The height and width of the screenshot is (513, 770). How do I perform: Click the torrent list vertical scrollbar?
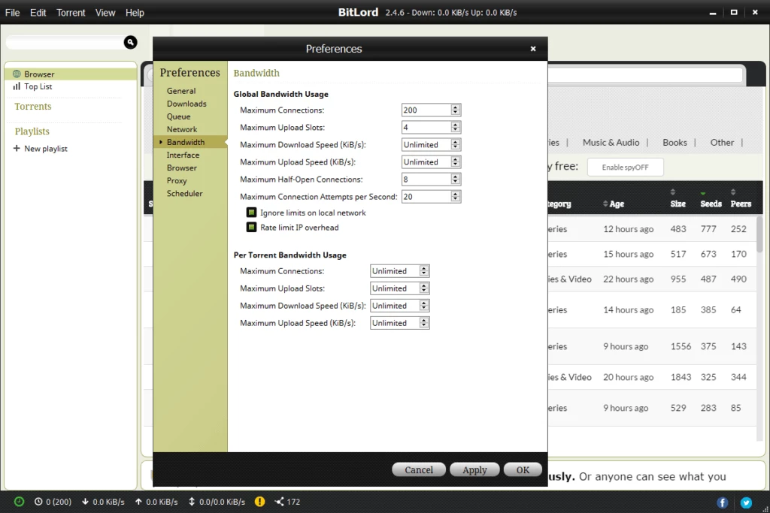[759, 234]
